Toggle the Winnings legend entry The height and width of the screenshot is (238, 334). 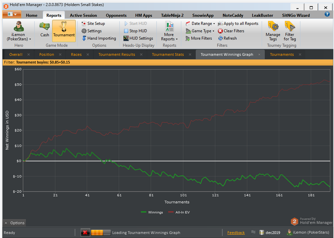[x=152, y=212]
